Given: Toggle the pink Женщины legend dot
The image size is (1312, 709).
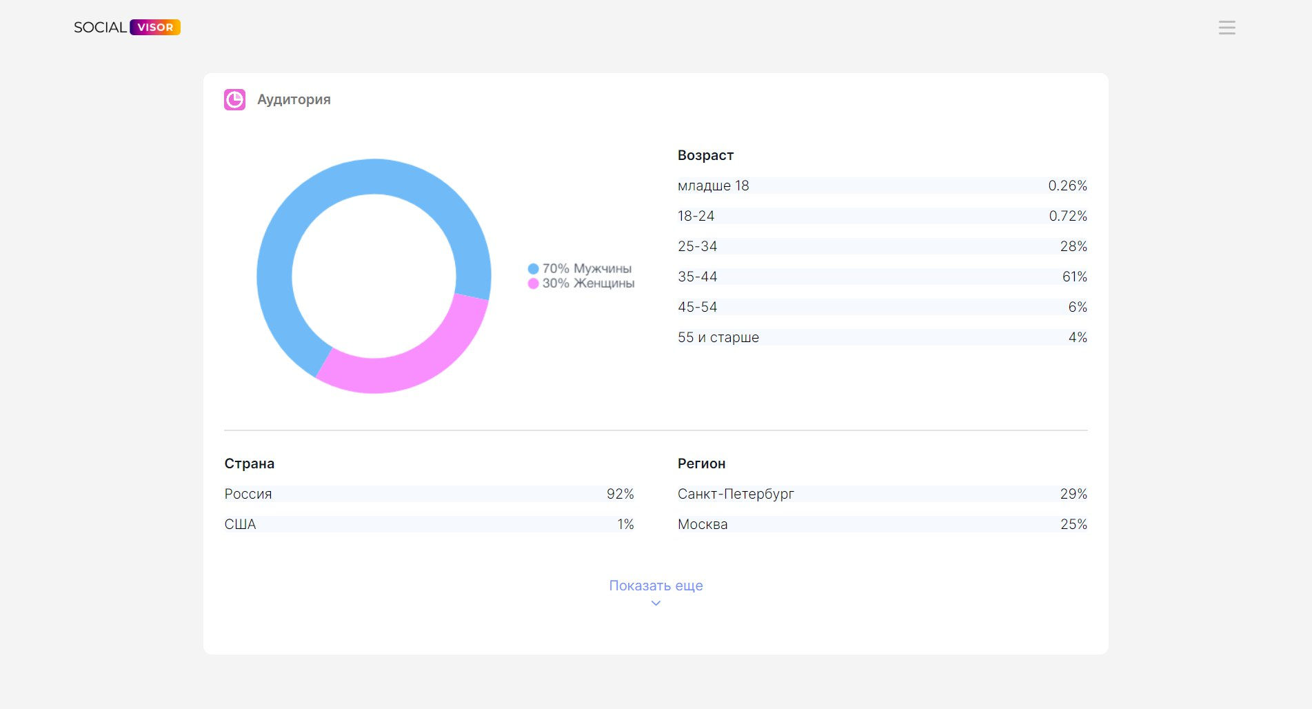Looking at the screenshot, I should coord(533,283).
